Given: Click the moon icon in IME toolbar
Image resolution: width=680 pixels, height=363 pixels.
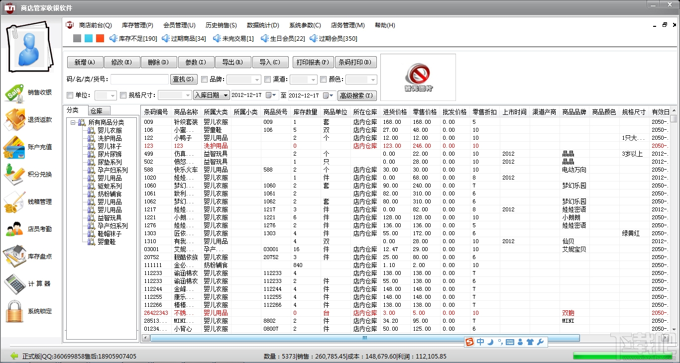Looking at the screenshot, I should click(x=490, y=342).
